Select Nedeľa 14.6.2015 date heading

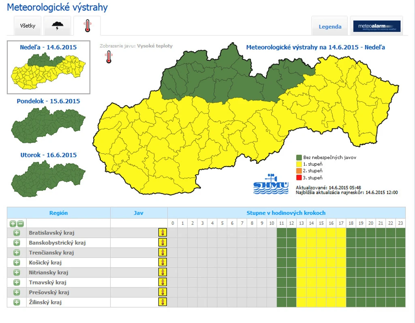point(49,47)
